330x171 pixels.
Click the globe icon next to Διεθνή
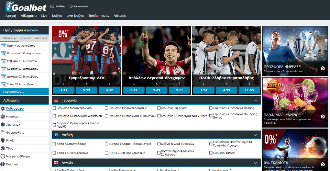(x=56, y=135)
